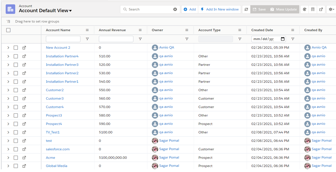Viewport: 336px width, 172px height.
Task: Click the filter icon for the Owner column
Action: pos(187,39)
